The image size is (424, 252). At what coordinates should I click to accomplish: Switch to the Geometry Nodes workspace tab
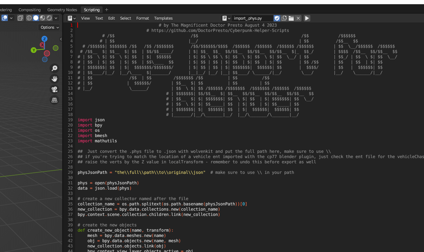(62, 10)
